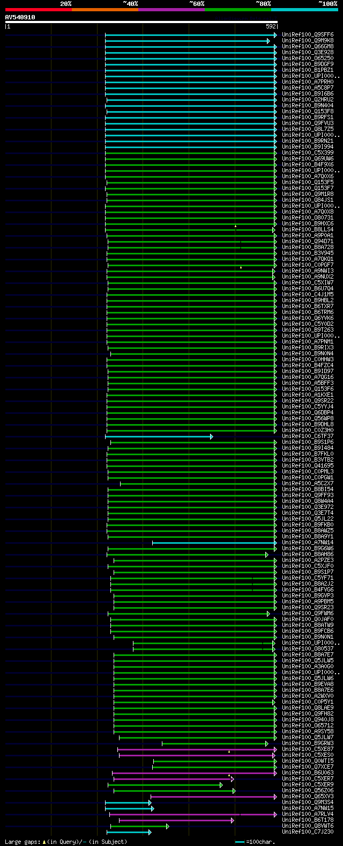The height and width of the screenshot is (846, 343).
Task: Select label UniRef100_B4FVG6
Action: pyautogui.click(x=307, y=590)
